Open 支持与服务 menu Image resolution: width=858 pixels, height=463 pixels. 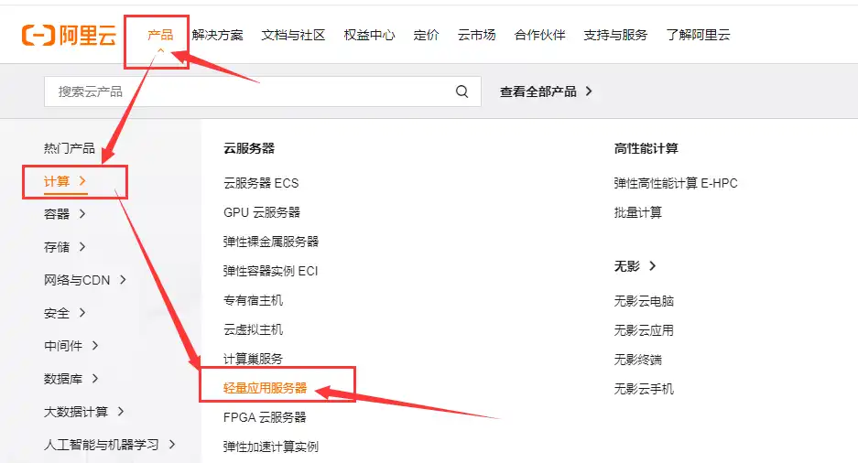(x=615, y=35)
